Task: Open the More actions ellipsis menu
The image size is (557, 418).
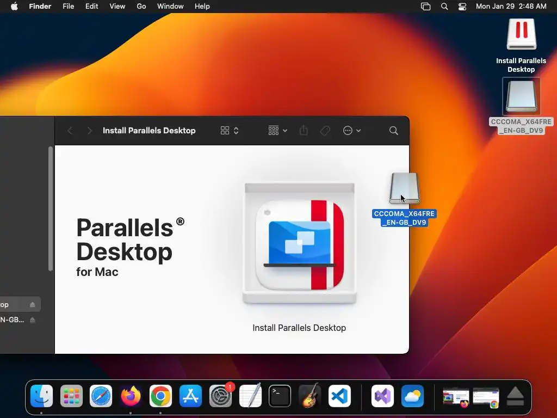Action: [352, 131]
